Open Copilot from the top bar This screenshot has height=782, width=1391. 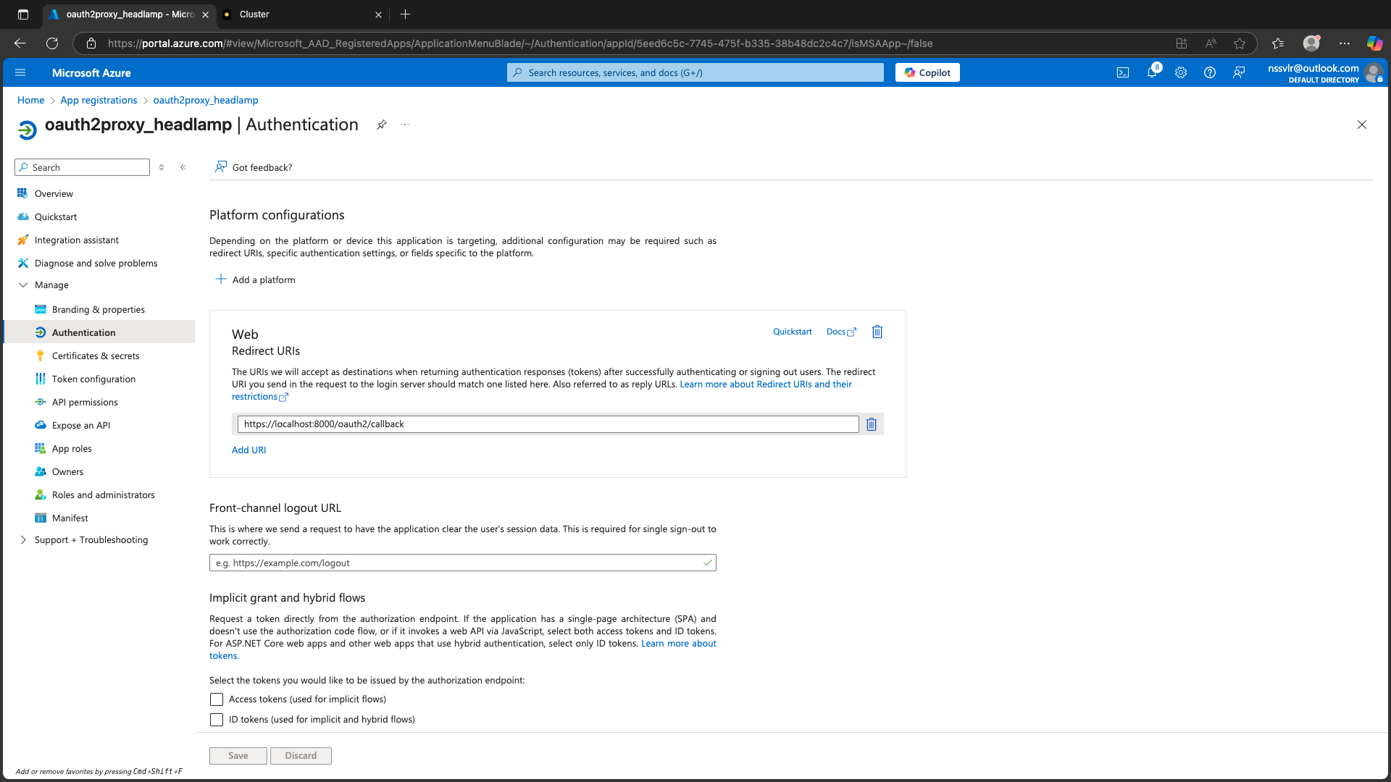coord(927,72)
